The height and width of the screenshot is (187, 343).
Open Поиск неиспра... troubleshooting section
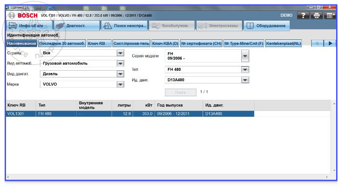124,26
